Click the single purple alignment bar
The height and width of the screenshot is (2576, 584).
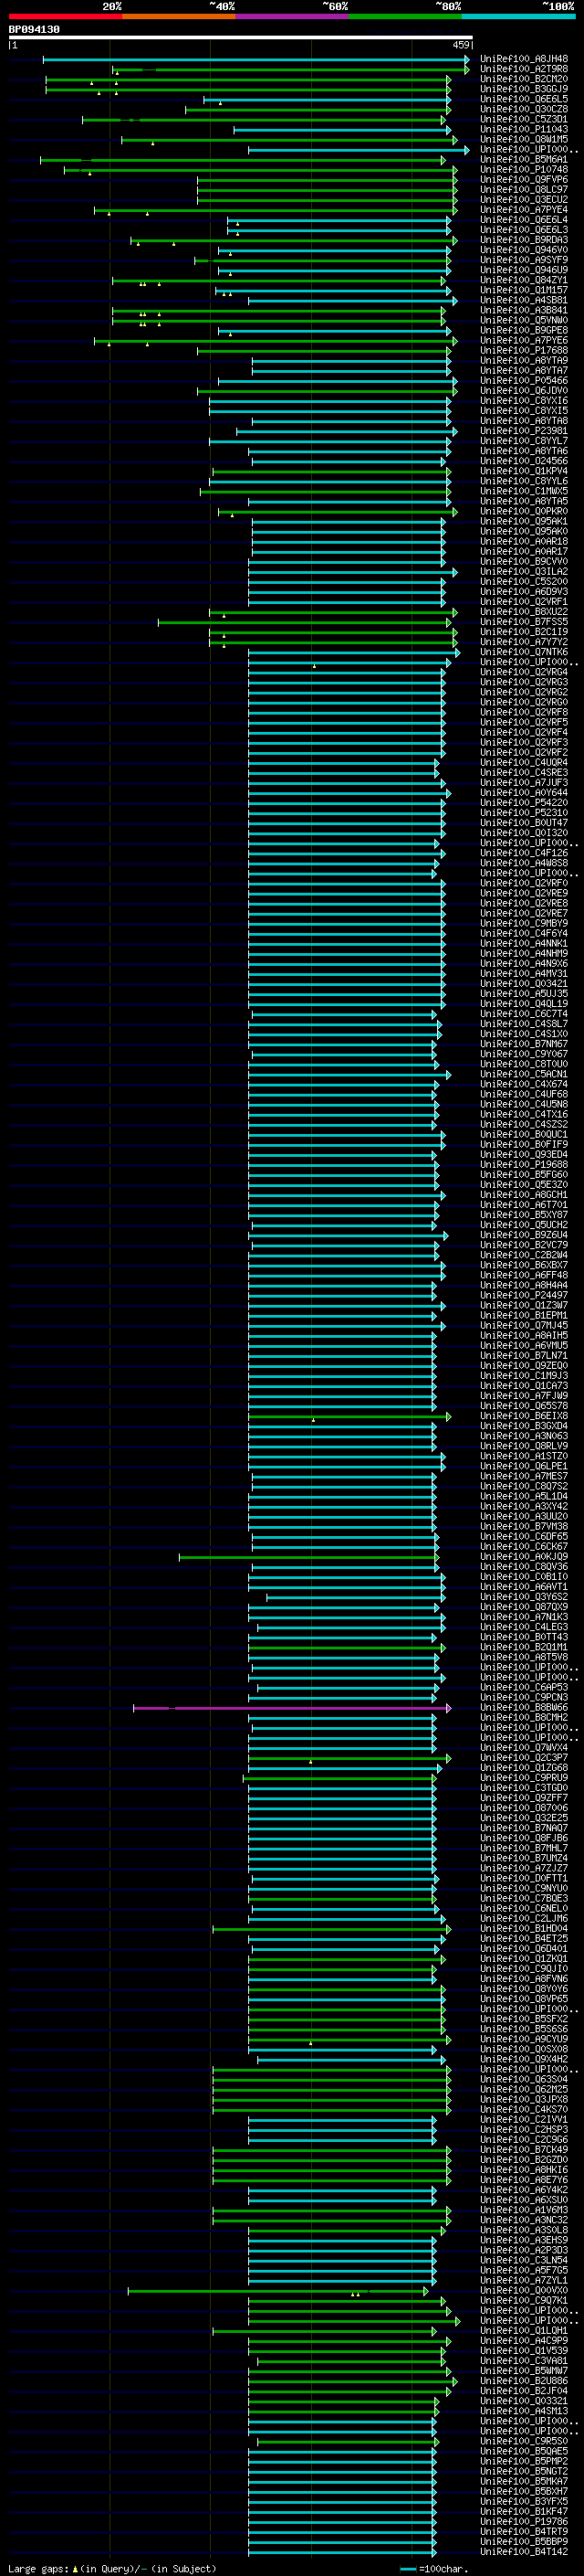click(x=291, y=1708)
